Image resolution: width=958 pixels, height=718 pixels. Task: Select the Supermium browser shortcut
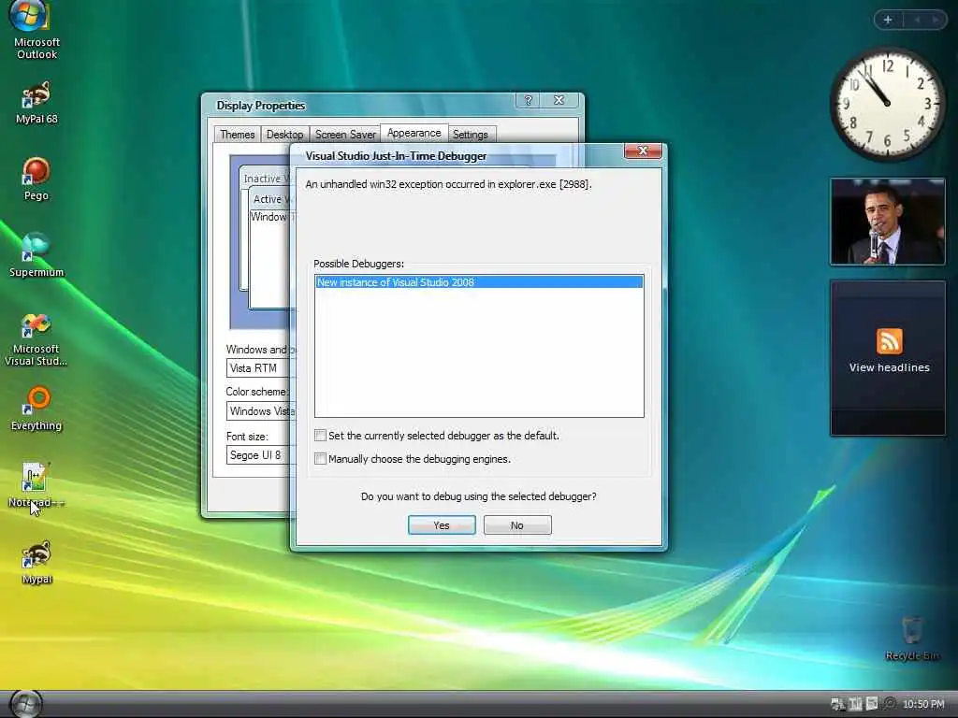coord(36,255)
